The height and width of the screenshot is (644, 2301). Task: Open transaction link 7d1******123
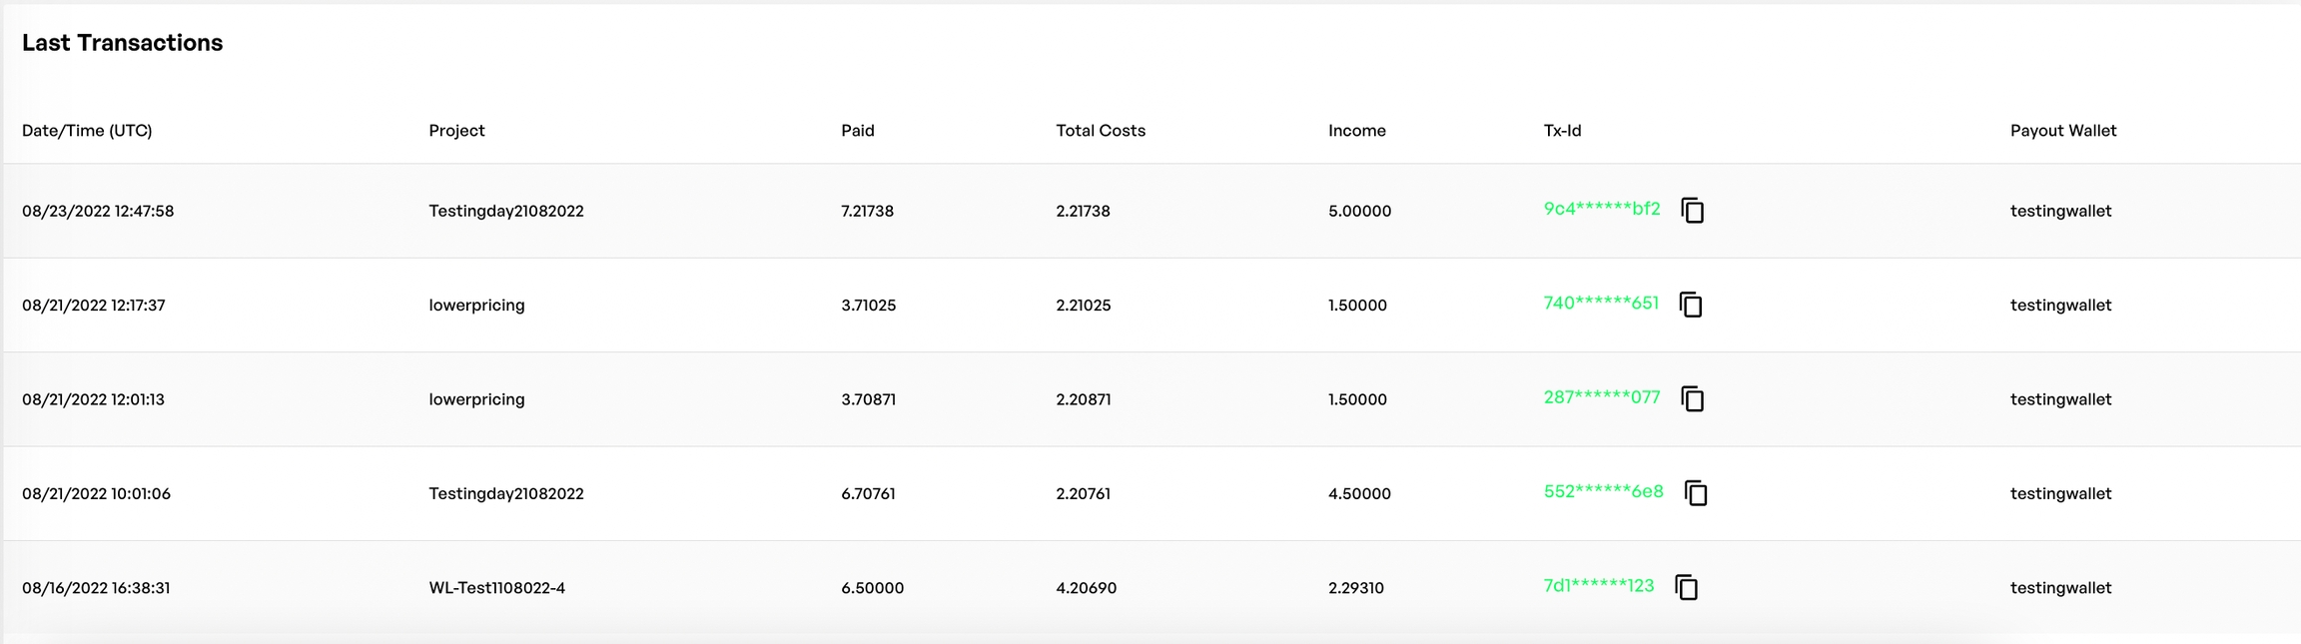[x=1598, y=585]
